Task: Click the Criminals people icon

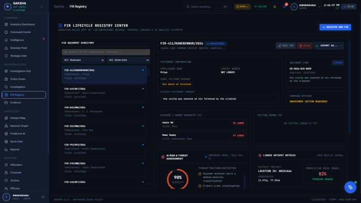Action: (x=6, y=173)
